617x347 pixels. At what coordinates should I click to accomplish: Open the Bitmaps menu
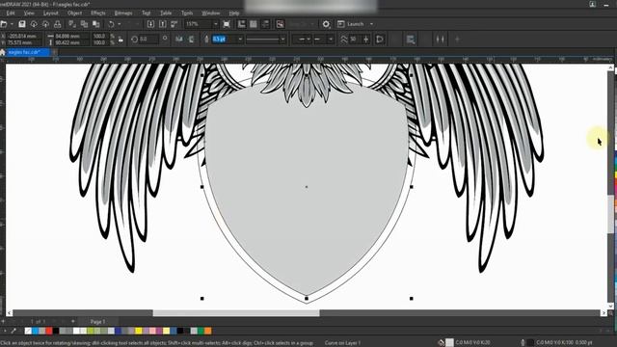[x=123, y=13]
